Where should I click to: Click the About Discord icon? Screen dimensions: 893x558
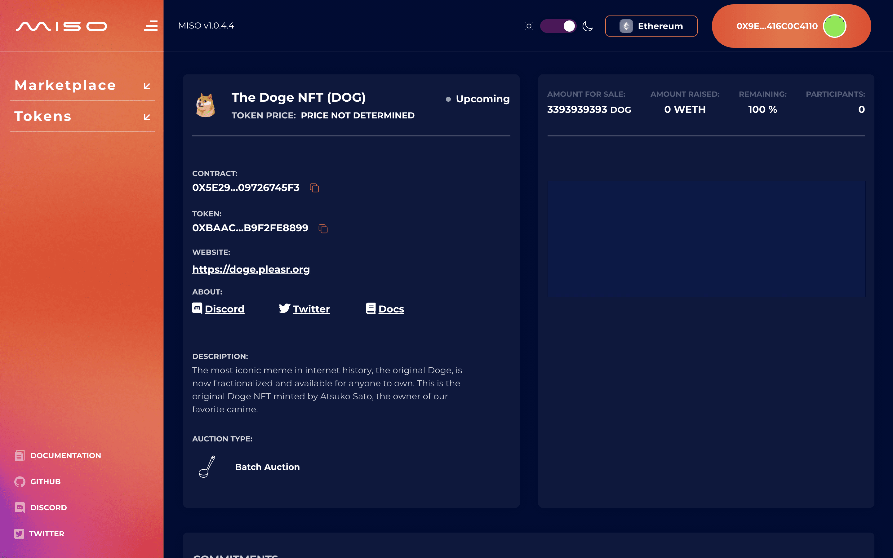(x=197, y=308)
